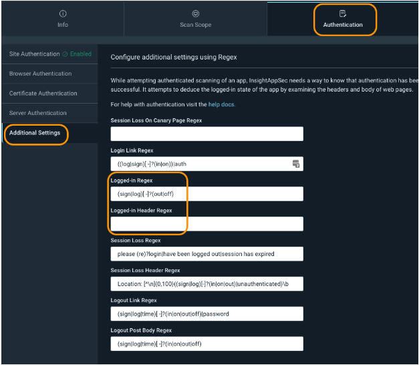The height and width of the screenshot is (365, 419).
Task: Click the Info tab circle icon
Action: (62, 13)
